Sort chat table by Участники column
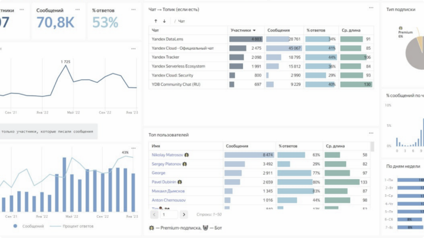 (x=243, y=30)
